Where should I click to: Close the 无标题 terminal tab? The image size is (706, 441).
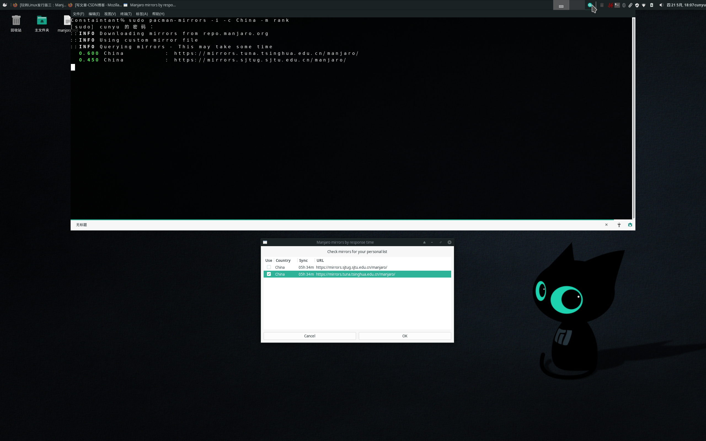click(606, 225)
